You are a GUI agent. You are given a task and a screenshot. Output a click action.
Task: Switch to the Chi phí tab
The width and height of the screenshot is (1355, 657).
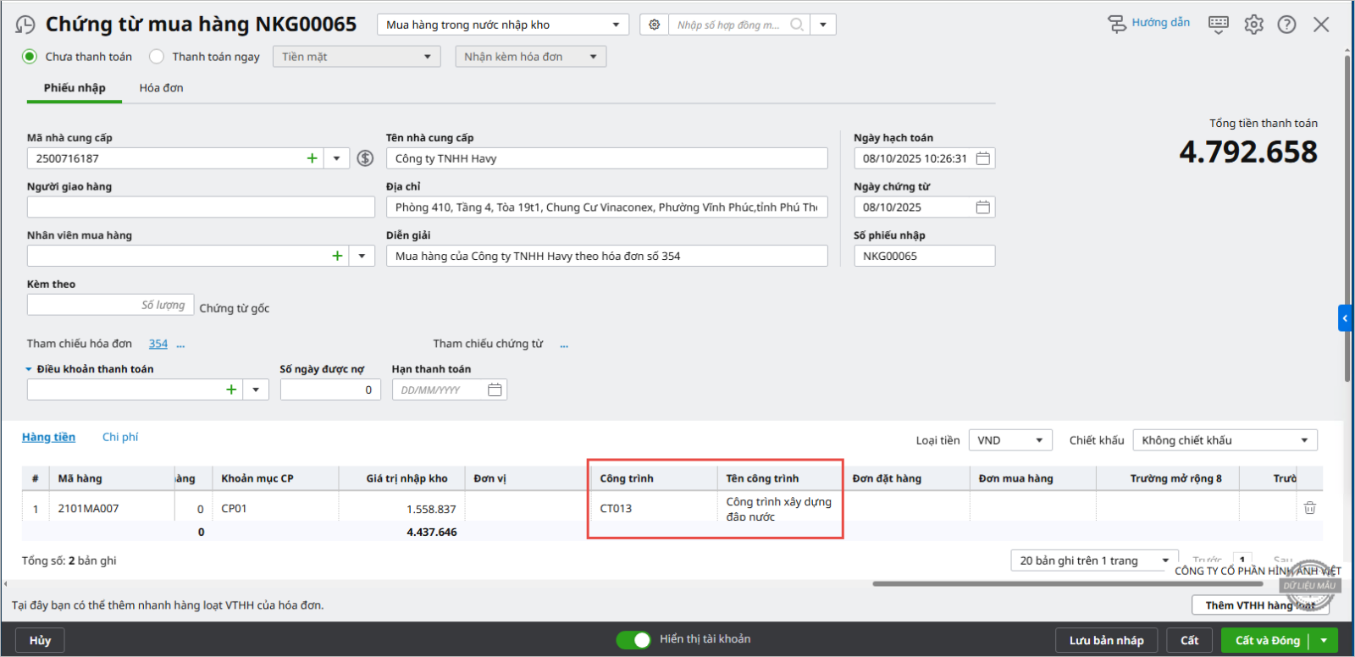point(120,437)
